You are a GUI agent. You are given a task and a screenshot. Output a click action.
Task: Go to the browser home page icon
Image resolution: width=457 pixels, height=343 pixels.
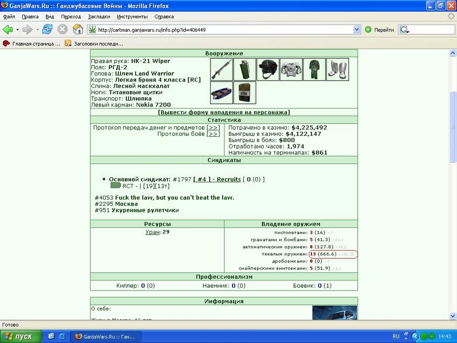[78, 29]
